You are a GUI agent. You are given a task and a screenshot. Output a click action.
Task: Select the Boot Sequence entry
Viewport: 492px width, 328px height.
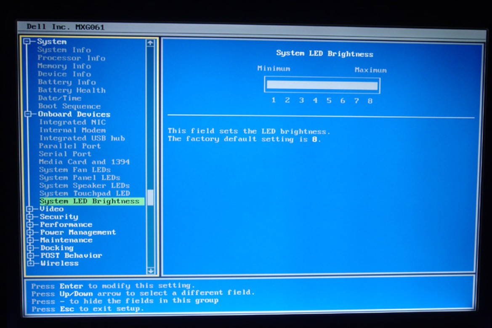69,106
